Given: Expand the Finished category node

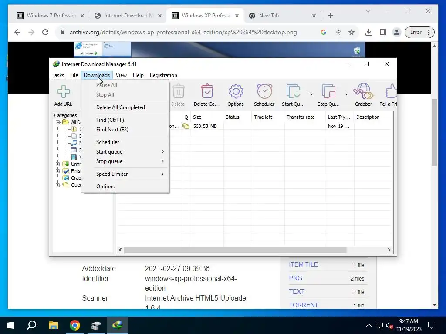Looking at the screenshot, I should [58, 171].
